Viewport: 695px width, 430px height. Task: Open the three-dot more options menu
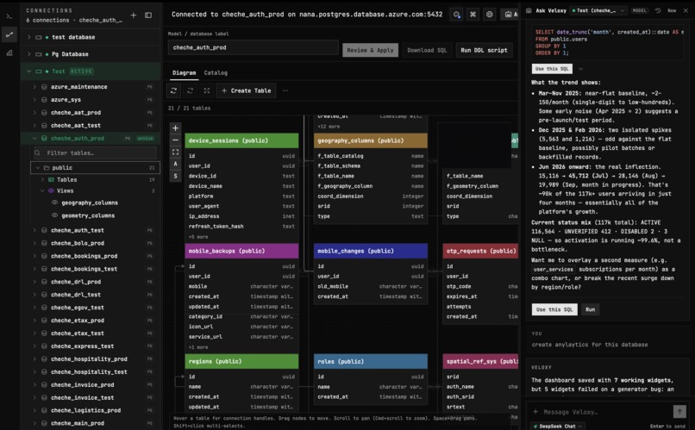[x=285, y=90]
